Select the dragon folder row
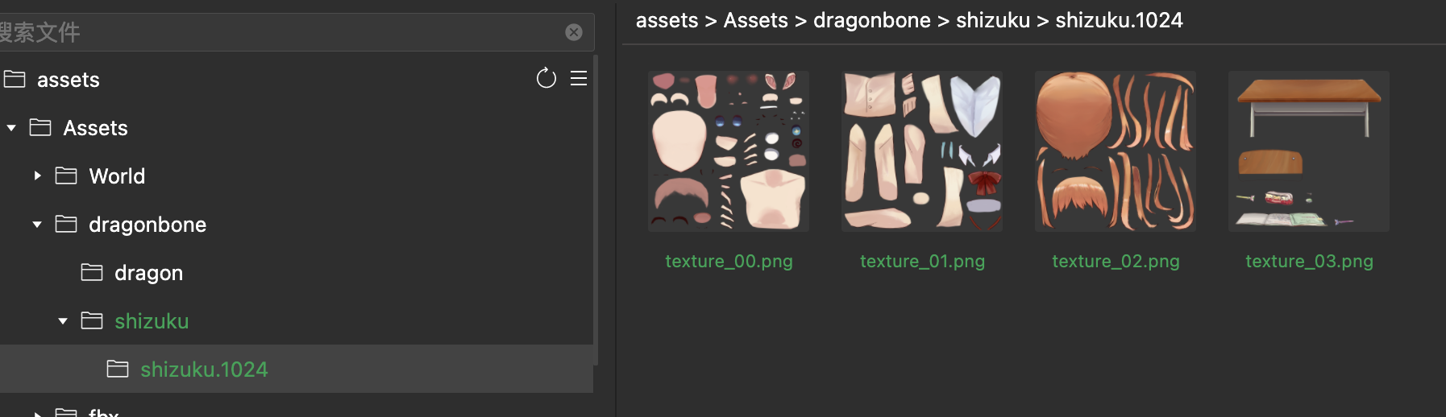 tap(297, 272)
